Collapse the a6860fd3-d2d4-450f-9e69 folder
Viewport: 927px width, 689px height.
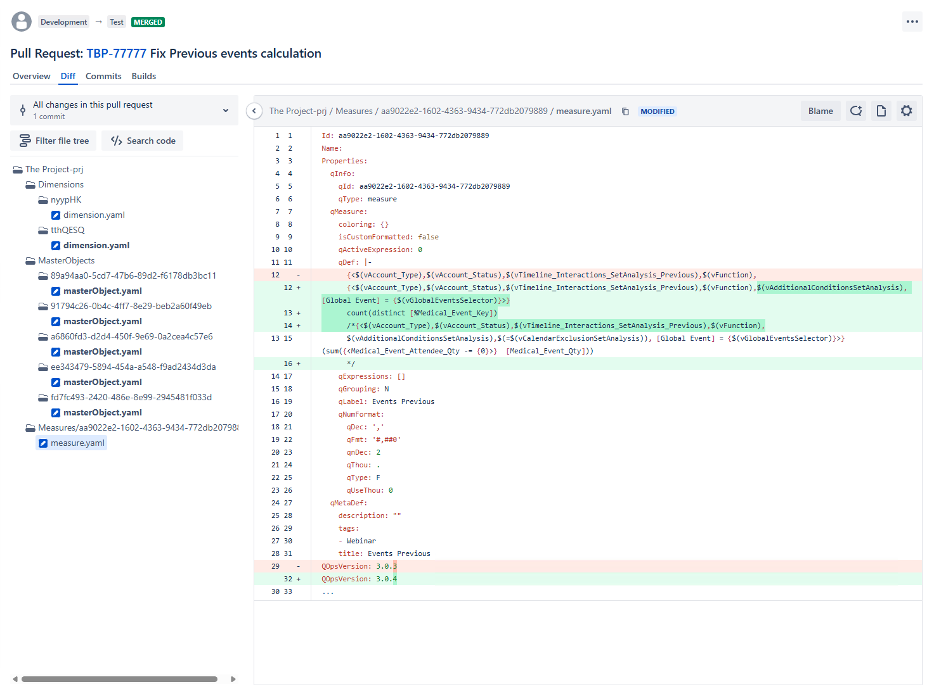pyautogui.click(x=43, y=337)
